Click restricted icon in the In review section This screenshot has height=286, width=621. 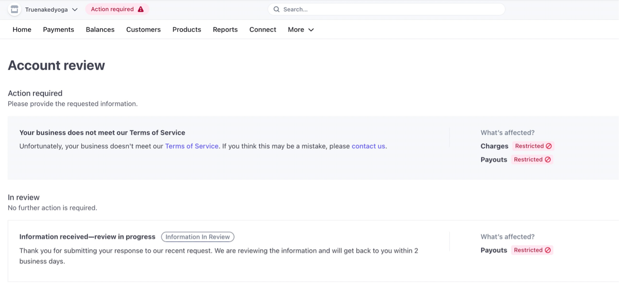pos(547,250)
